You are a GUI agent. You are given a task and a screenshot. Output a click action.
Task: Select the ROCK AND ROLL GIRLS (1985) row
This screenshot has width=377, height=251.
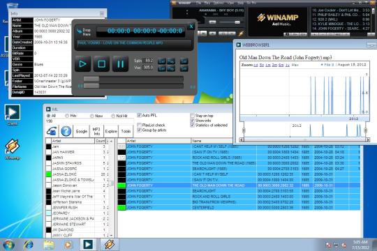[239, 158]
